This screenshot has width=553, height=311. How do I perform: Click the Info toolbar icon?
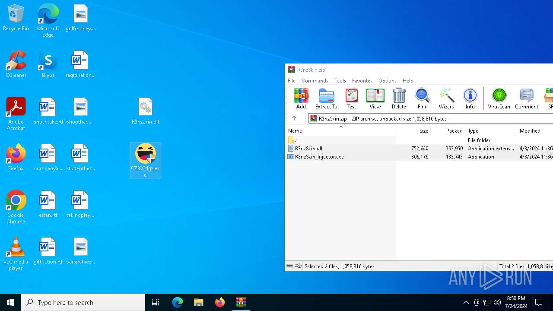470,98
